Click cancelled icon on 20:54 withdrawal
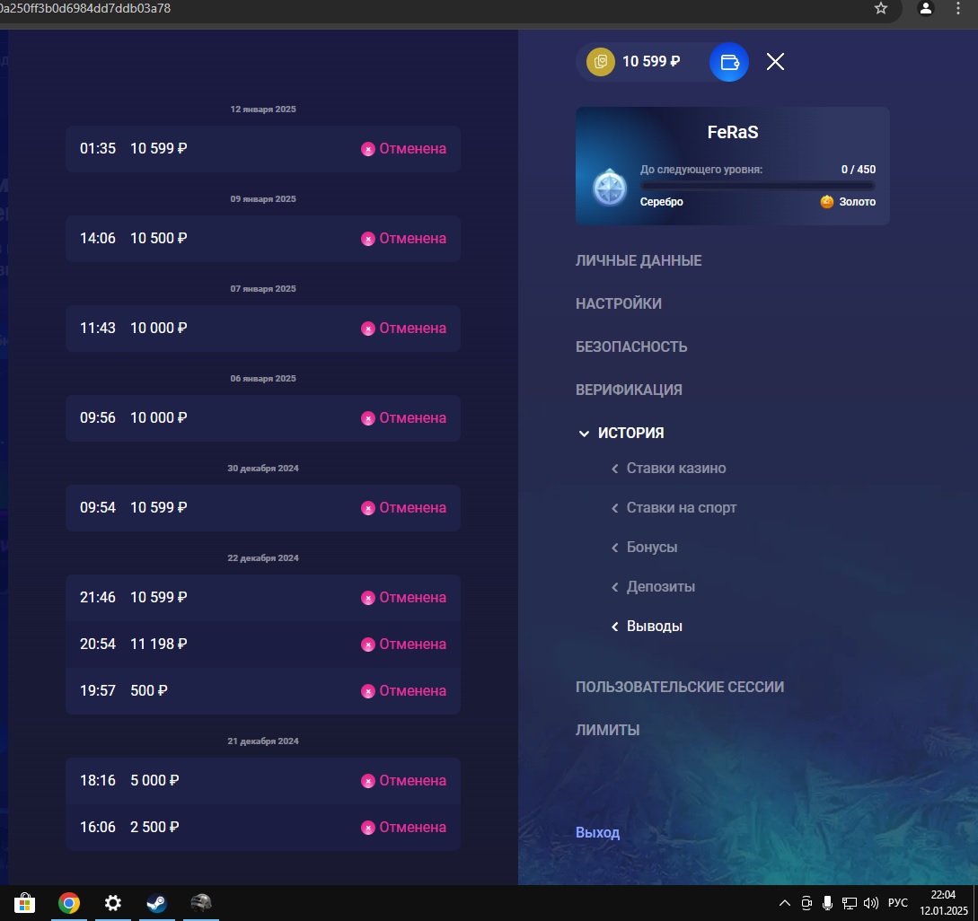978x921 pixels. pos(368,645)
